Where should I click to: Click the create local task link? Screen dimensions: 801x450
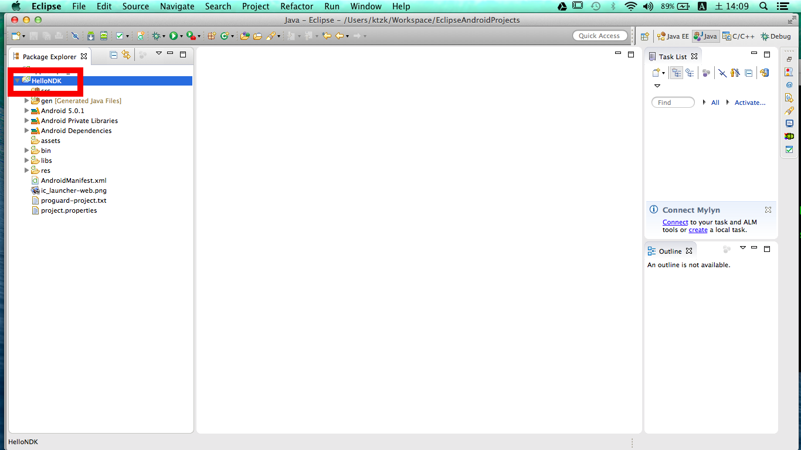pos(698,230)
